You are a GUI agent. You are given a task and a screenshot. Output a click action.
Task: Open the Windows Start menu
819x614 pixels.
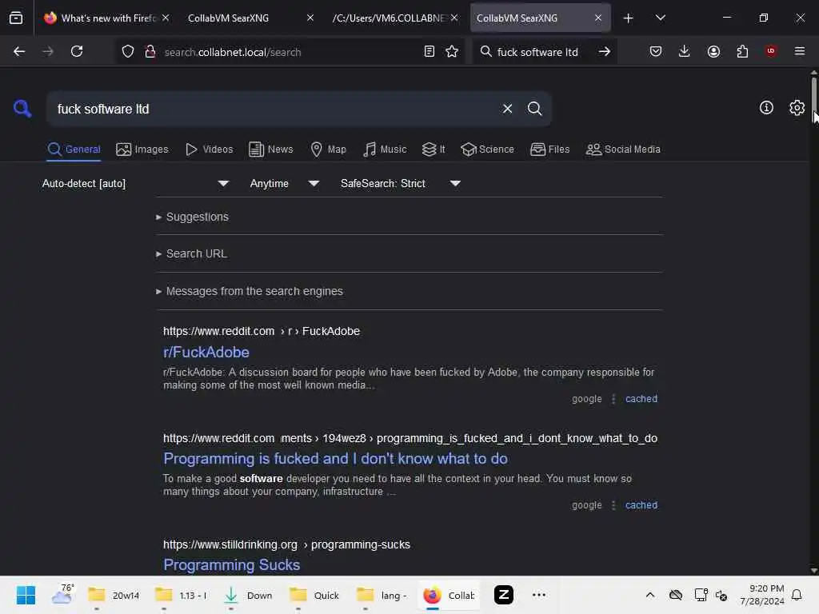coord(26,595)
